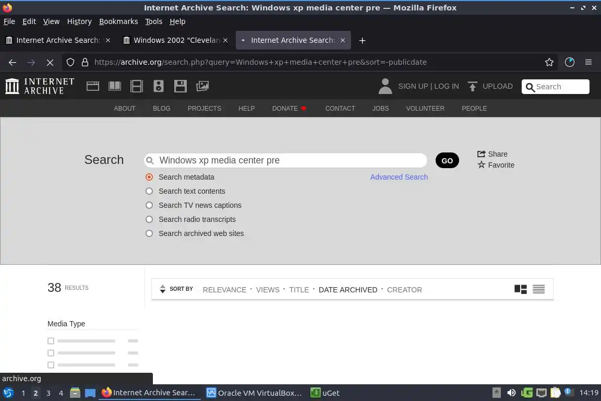Go back to the previous page

tap(13, 62)
